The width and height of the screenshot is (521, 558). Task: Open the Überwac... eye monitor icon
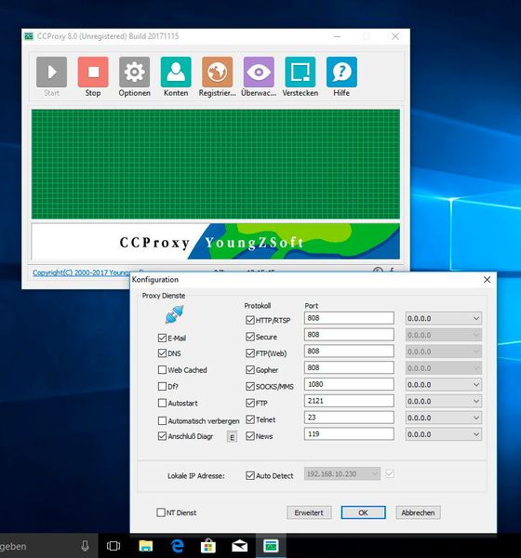259,72
